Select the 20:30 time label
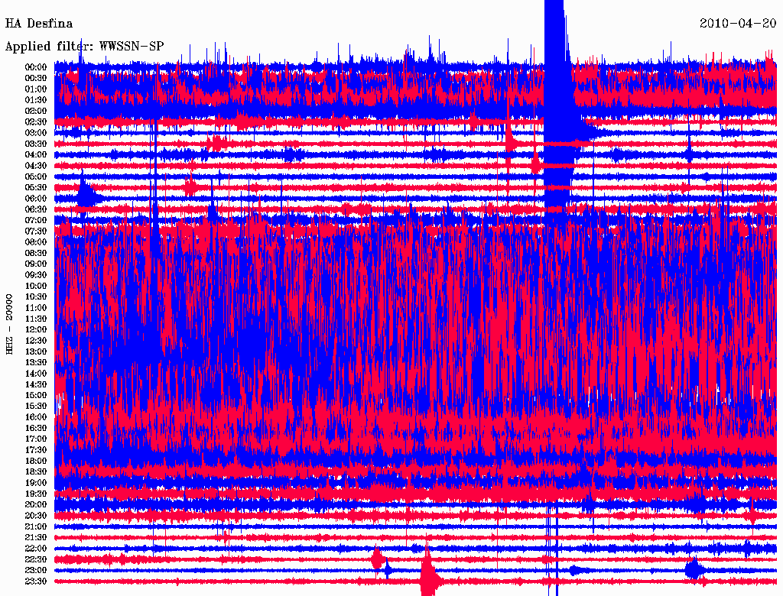The image size is (783, 596). coord(35,516)
